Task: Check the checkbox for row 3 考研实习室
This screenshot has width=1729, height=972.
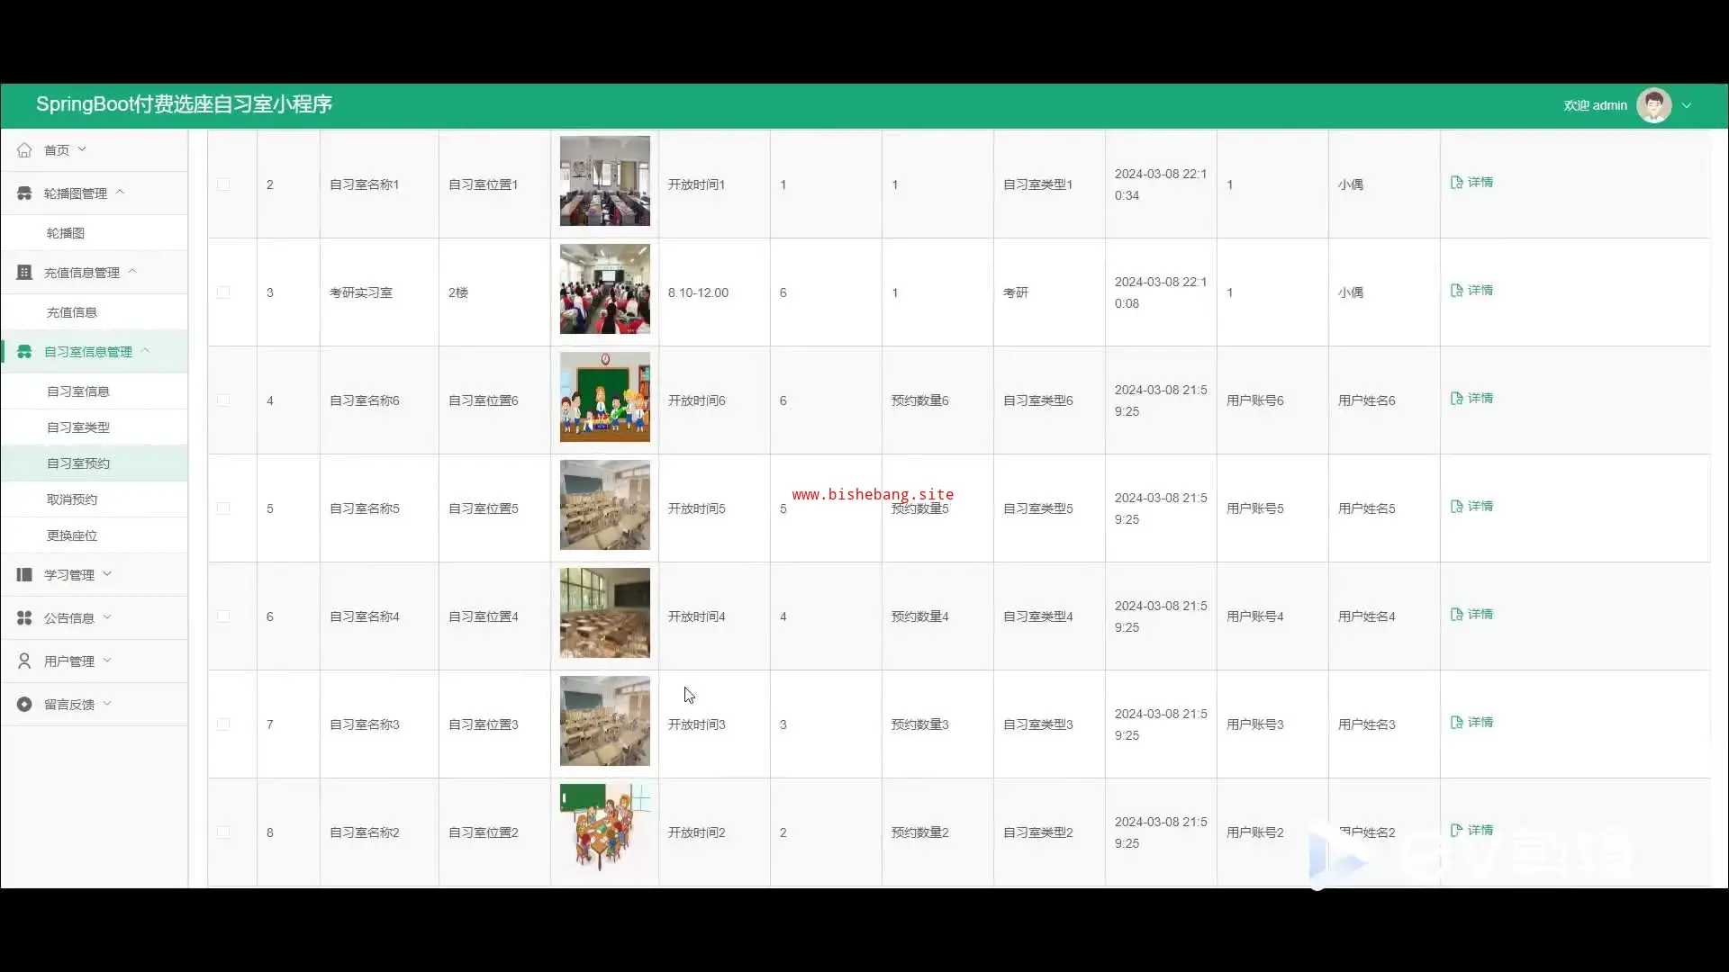Action: point(223,292)
